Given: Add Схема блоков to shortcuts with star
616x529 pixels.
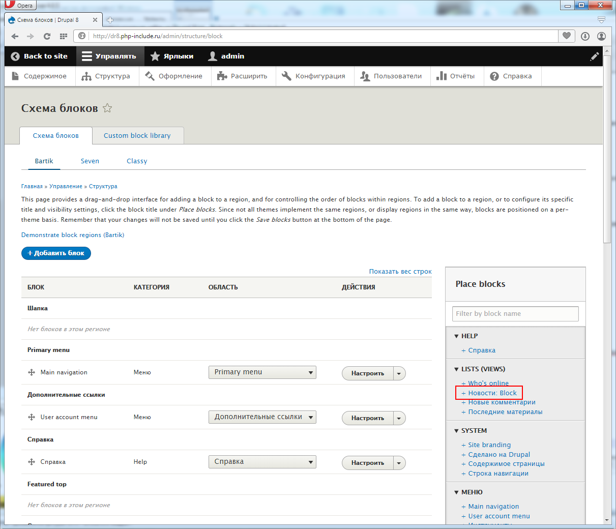Looking at the screenshot, I should point(107,108).
